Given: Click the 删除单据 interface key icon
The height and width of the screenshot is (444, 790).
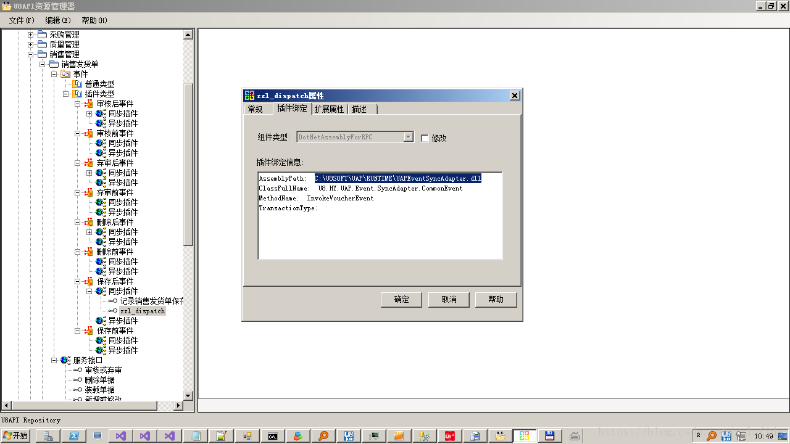Looking at the screenshot, I should (x=77, y=380).
